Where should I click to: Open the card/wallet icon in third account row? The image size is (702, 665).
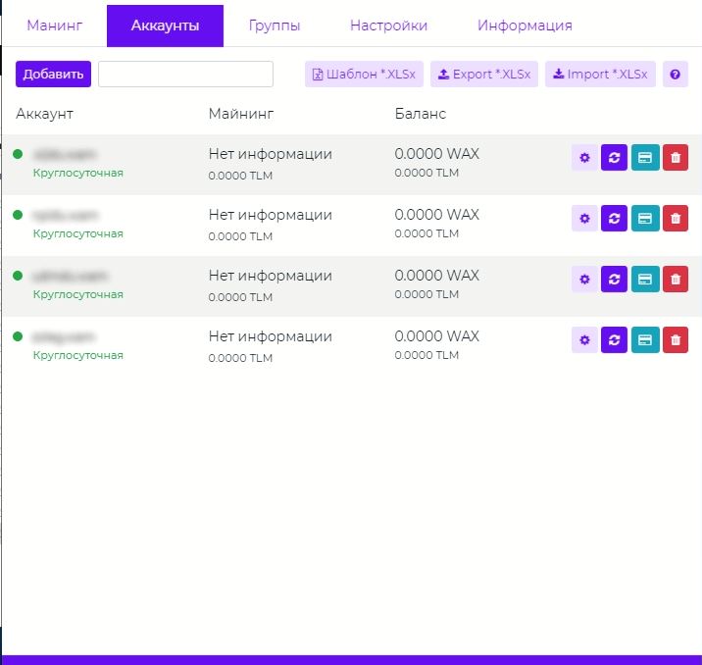tap(645, 280)
